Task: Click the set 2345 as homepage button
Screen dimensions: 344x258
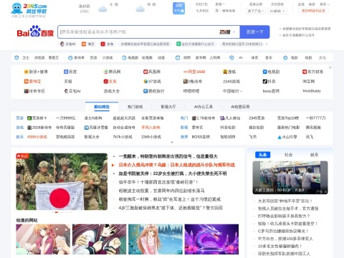Action: point(313,11)
